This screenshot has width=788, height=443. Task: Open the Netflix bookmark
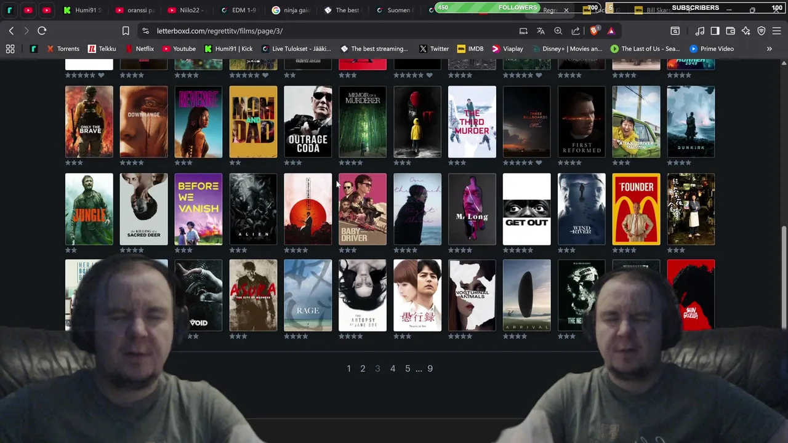pyautogui.click(x=139, y=49)
